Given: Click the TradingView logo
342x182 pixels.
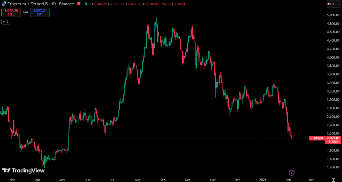Looking at the screenshot, I should click(23, 171).
